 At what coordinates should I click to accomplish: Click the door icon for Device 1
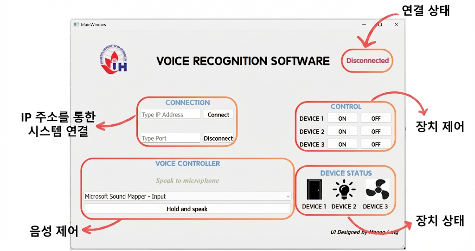pyautogui.click(x=314, y=189)
